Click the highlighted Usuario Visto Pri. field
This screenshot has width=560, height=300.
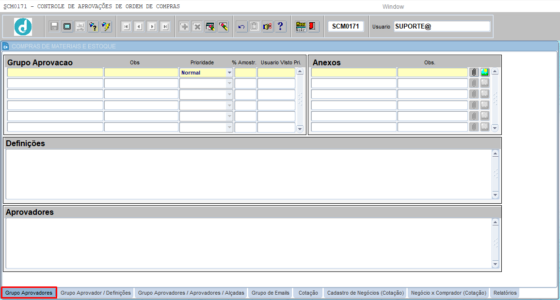click(276, 73)
